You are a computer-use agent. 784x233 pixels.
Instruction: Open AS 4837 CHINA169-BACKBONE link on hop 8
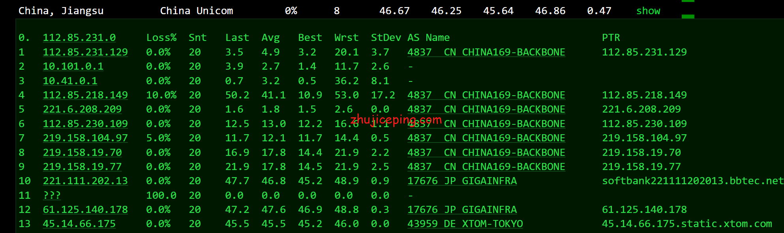486,153
